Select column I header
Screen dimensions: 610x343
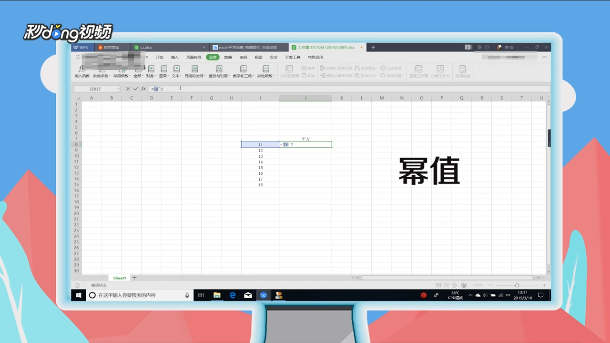pos(260,98)
